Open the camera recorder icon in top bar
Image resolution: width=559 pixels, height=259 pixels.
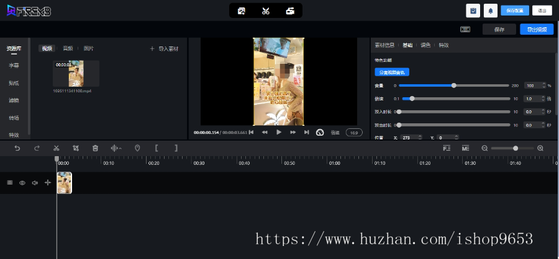290,11
